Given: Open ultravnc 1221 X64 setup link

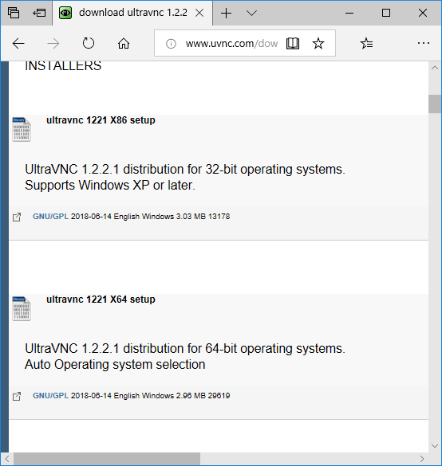Looking at the screenshot, I should click(x=101, y=300).
